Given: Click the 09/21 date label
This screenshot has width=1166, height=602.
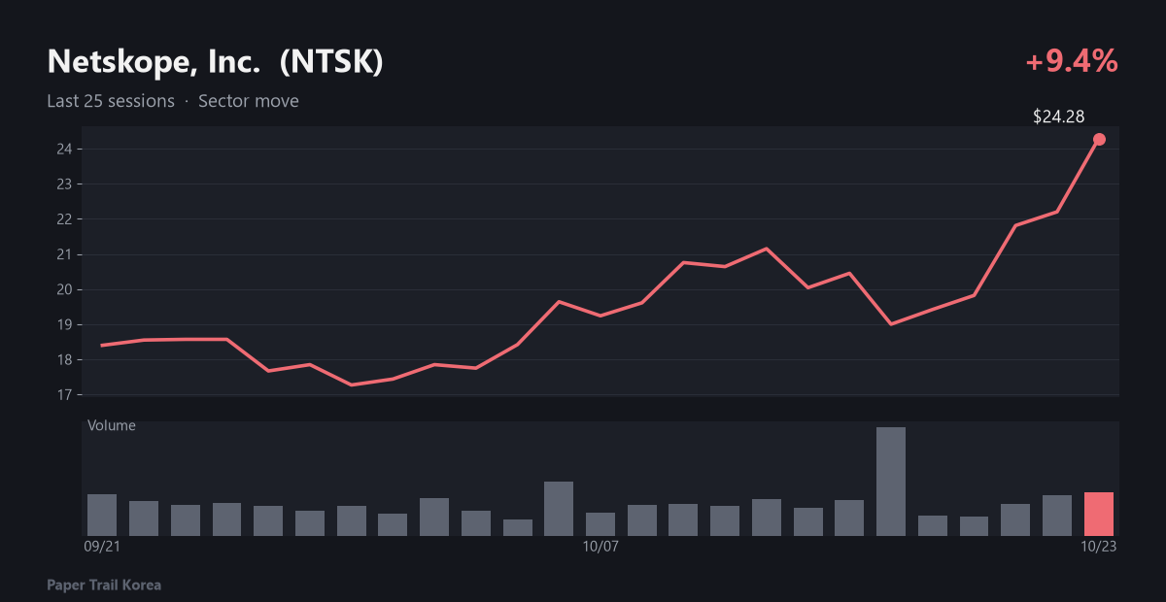Looking at the screenshot, I should tap(101, 547).
